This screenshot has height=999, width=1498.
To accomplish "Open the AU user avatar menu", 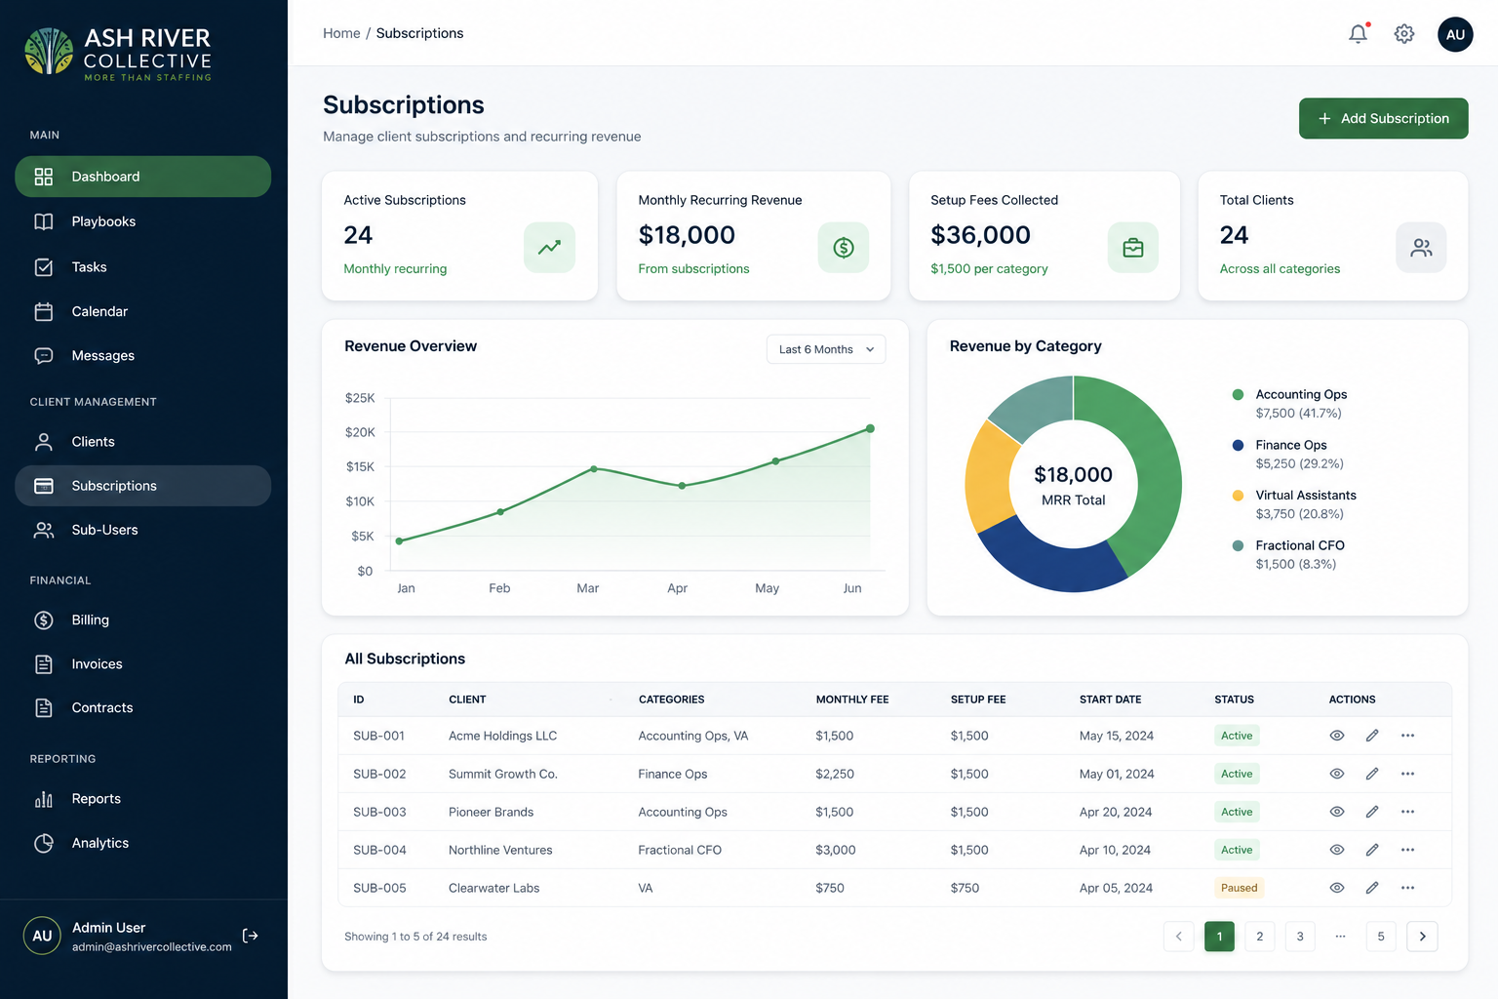I will (1455, 34).
